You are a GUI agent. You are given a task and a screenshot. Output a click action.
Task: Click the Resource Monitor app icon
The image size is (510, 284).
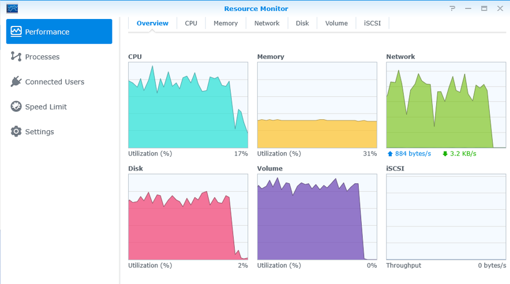pyautogui.click(x=12, y=9)
